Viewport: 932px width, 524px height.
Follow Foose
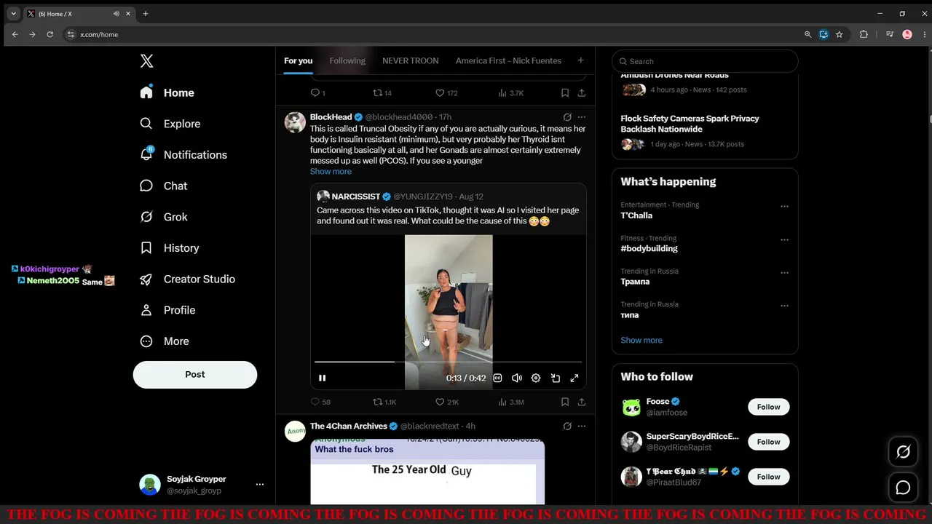[768, 407]
